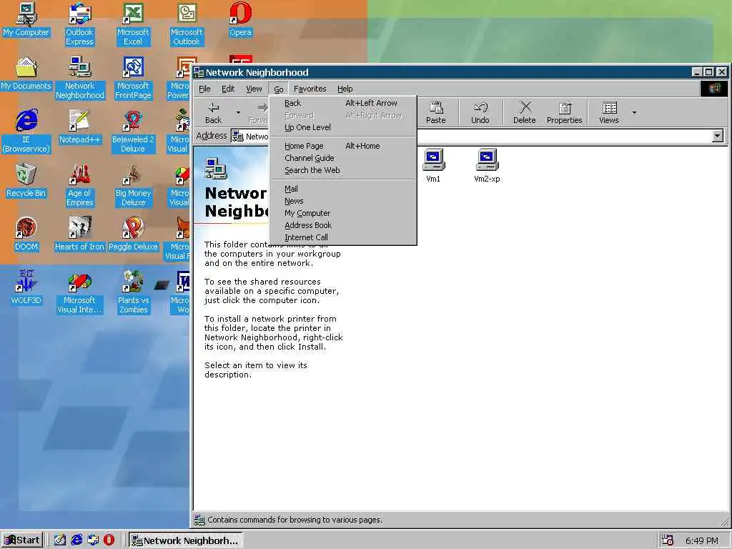This screenshot has height=549, width=732.
Task: Select the Vm1 computer icon
Action: coord(433,165)
